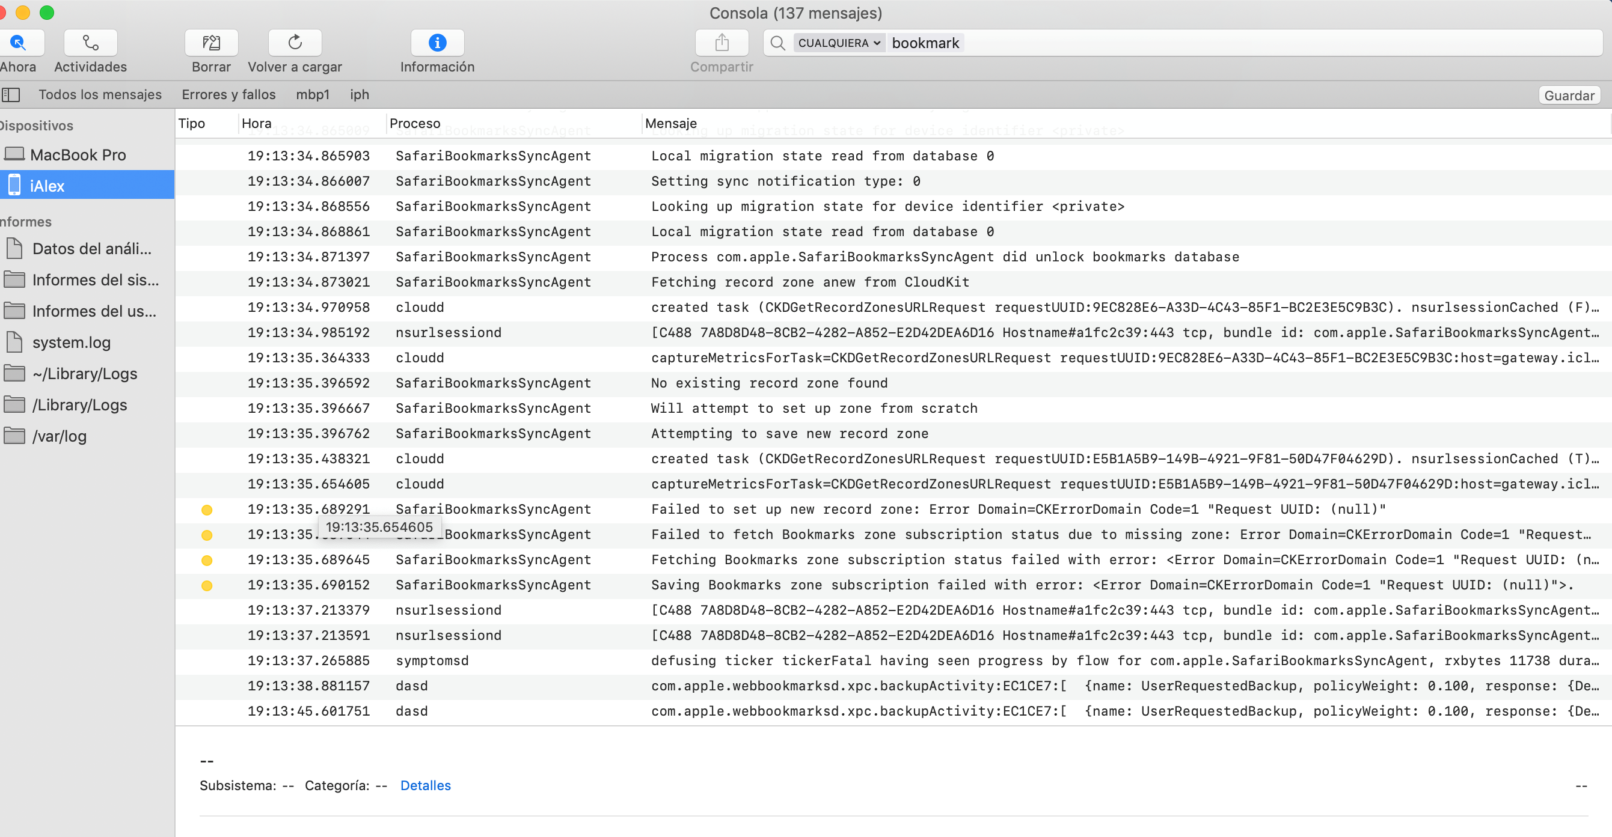
Task: Open the CUALQUIERA filter dropdown
Action: click(x=839, y=43)
